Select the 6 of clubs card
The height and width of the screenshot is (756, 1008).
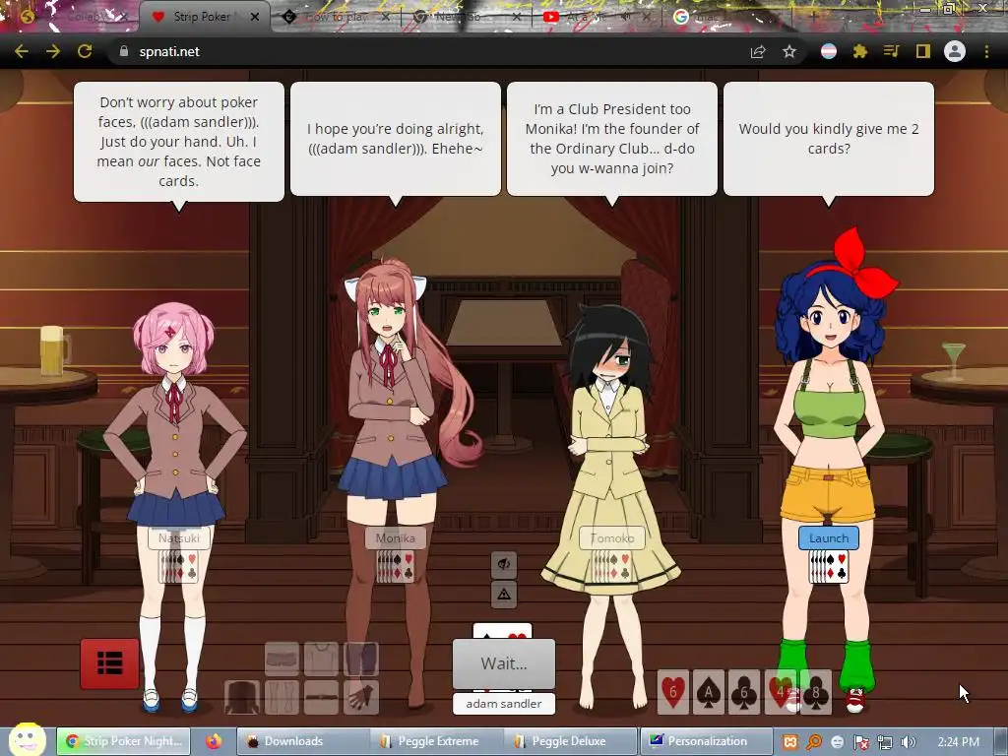[x=744, y=692]
